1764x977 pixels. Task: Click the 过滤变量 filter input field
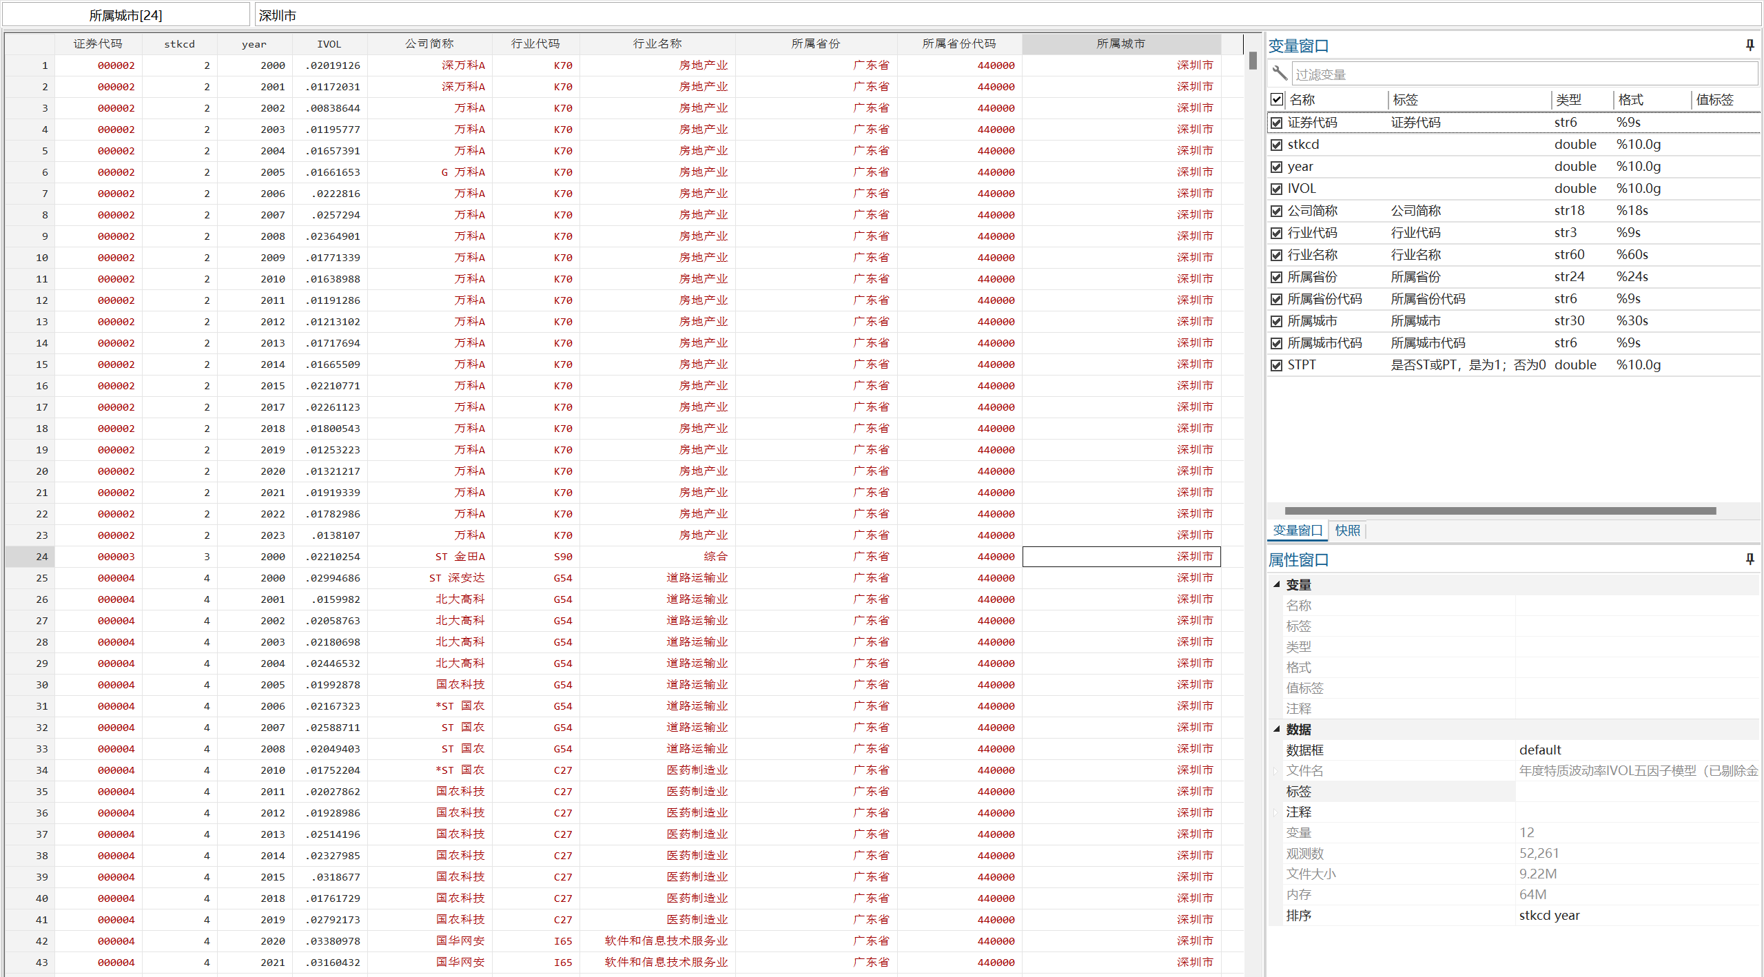(x=1523, y=74)
